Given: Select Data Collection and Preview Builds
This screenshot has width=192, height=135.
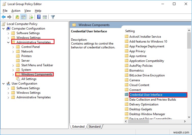Looking at the screenshot, I should [153, 100].
